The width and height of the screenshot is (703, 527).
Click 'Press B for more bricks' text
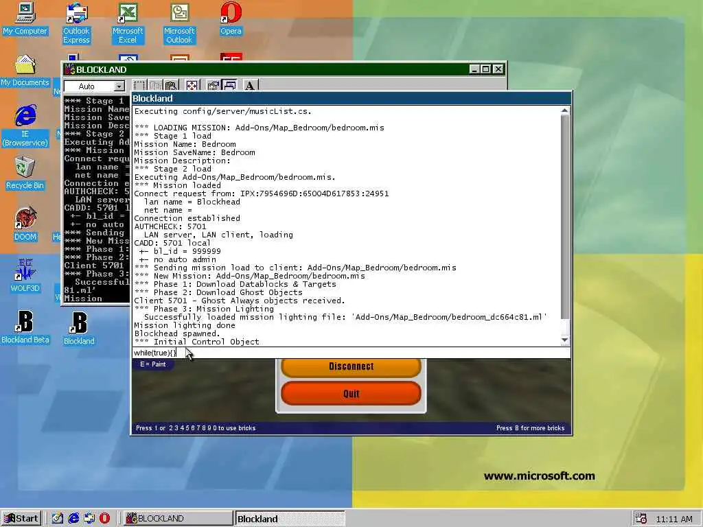pos(531,428)
